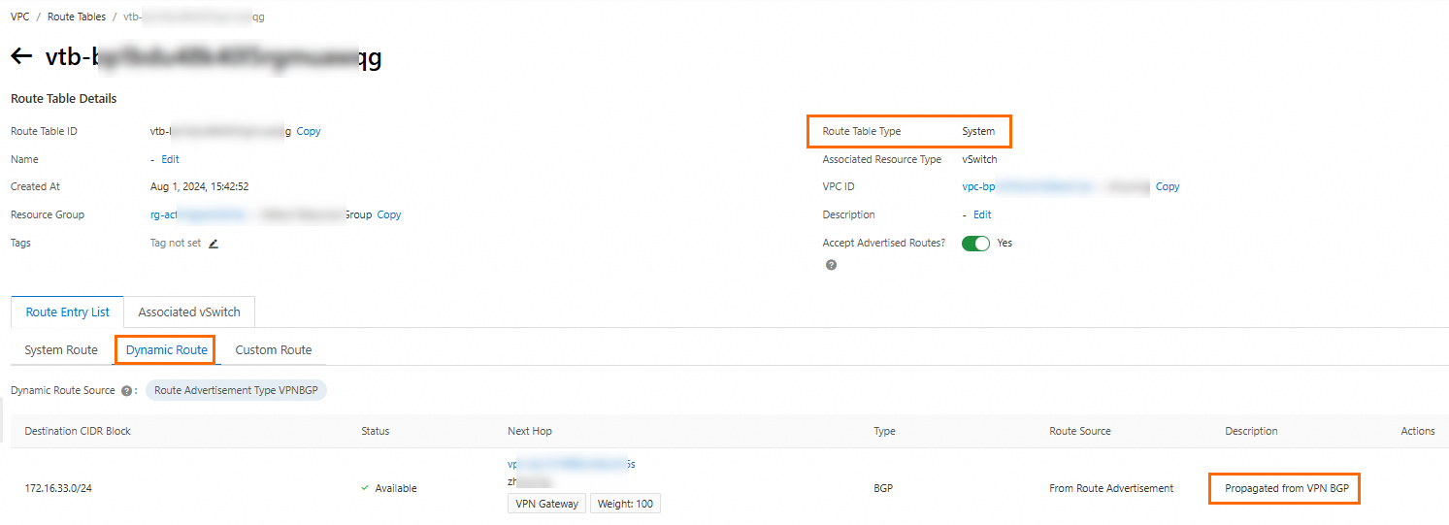Click Associated Resource Type value vSwitch
The width and height of the screenshot is (1449, 525).
coord(979,159)
